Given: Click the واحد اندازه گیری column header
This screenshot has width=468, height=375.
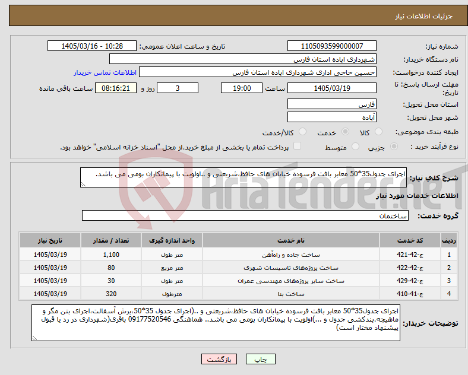Looking at the screenshot, I should click(x=172, y=240).
